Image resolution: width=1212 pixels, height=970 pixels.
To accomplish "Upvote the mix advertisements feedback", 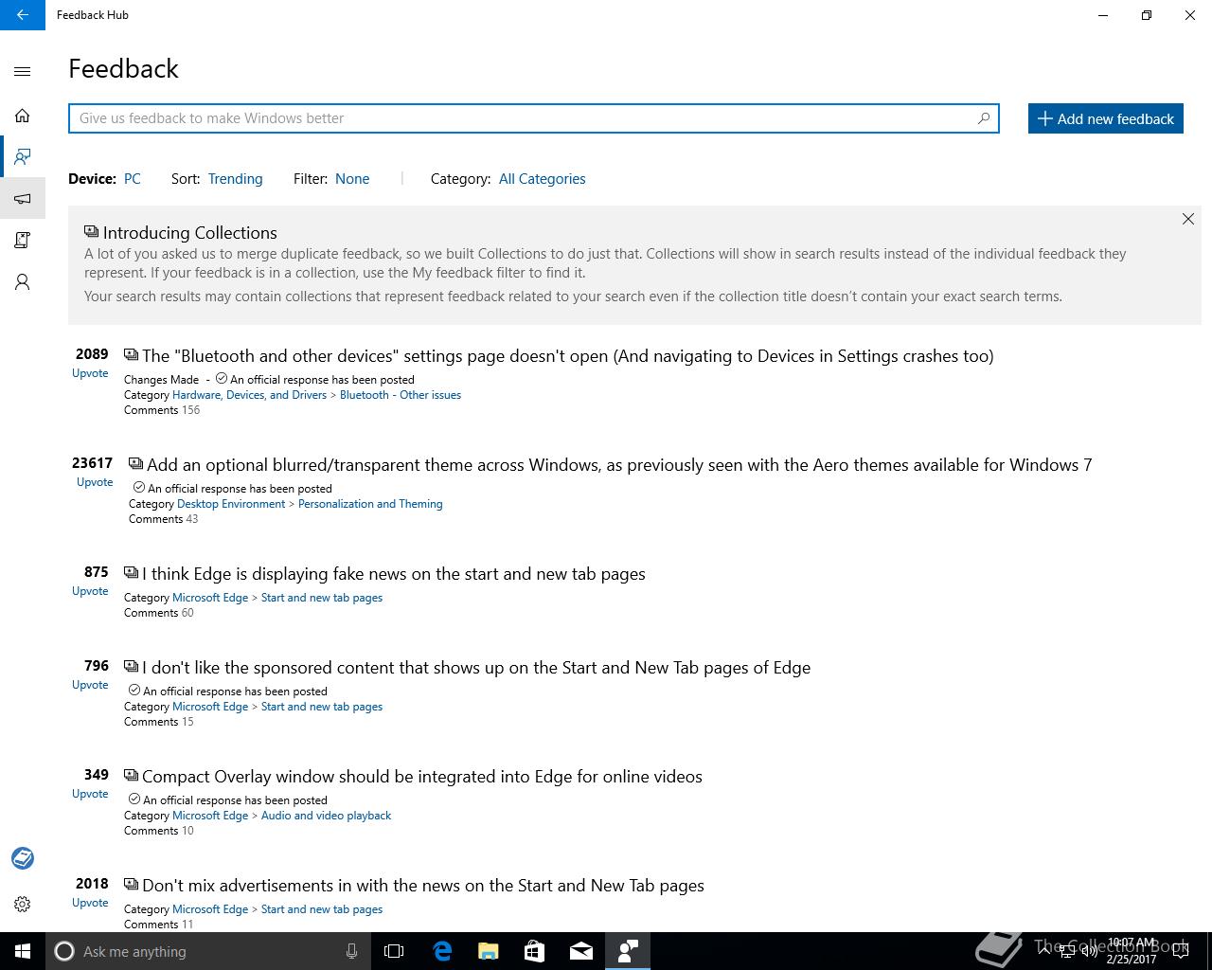I will pyautogui.click(x=90, y=903).
